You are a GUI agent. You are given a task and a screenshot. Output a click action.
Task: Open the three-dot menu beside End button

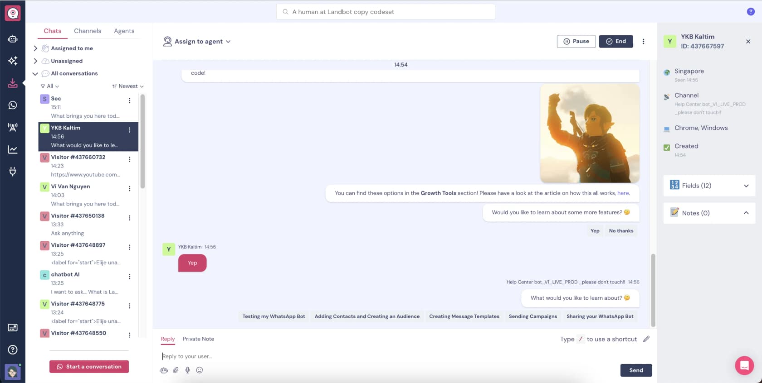point(643,42)
